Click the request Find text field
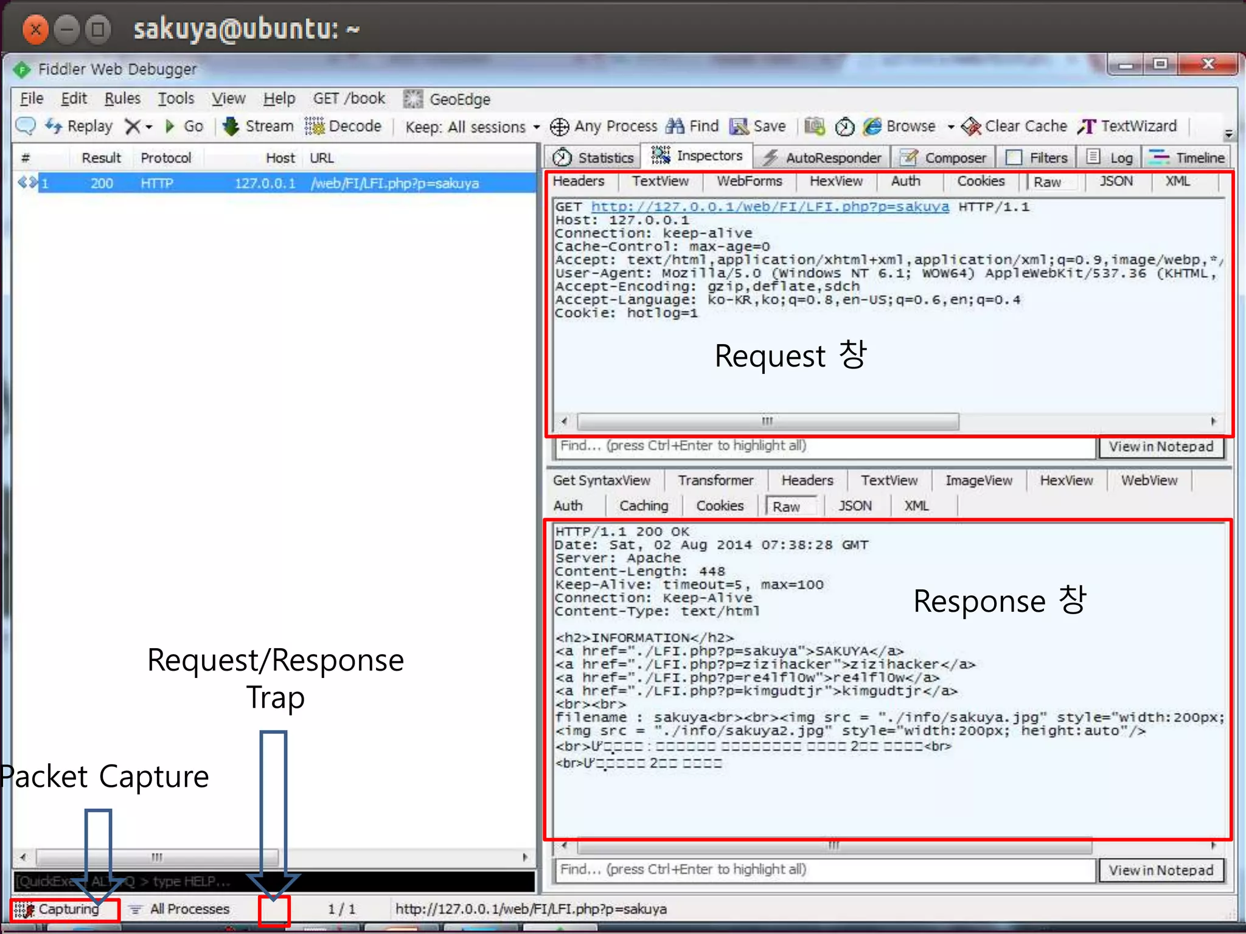Image resolution: width=1246 pixels, height=934 pixels. [825, 446]
